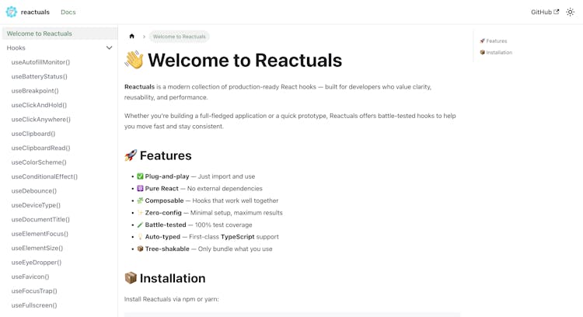Open useFullscreen() hook page
The image size is (583, 317).
(x=34, y=305)
